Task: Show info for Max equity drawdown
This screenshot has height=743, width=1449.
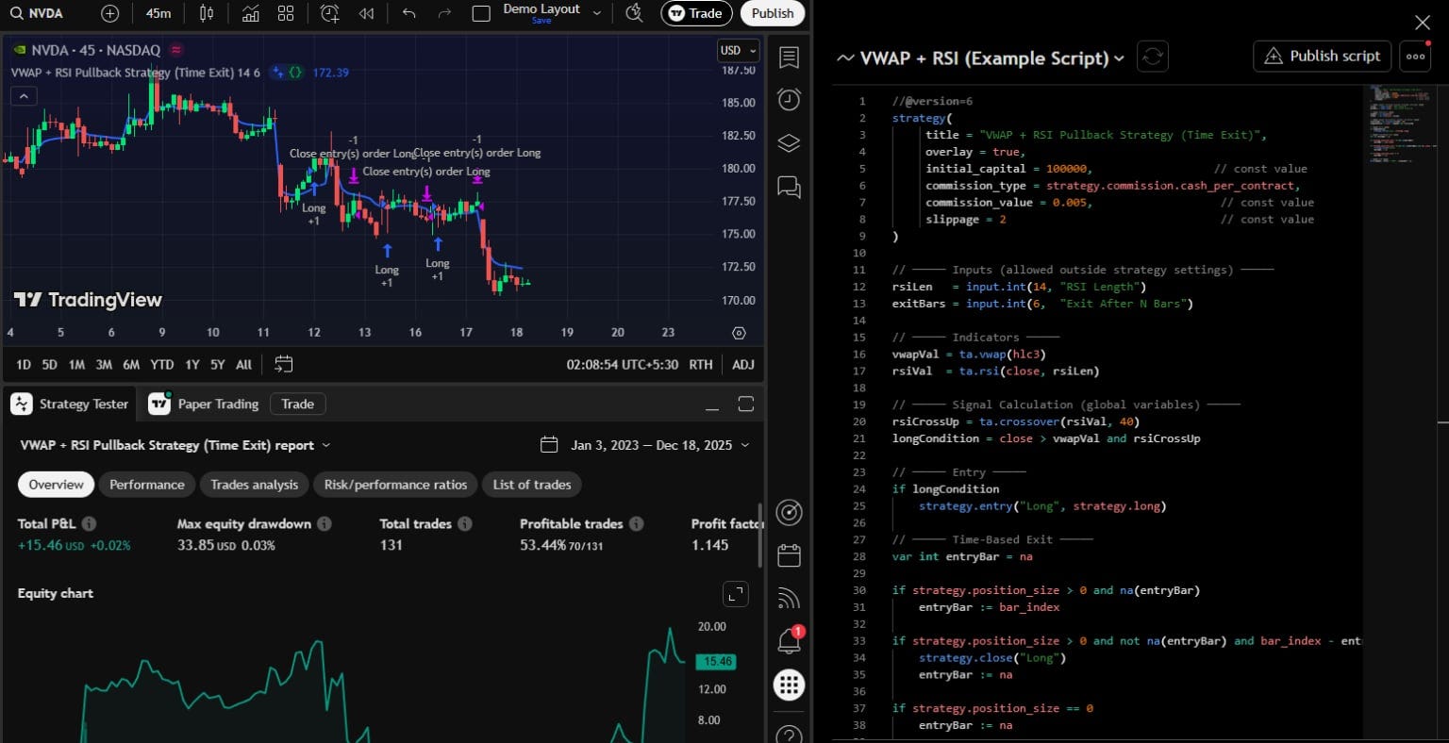Action: click(324, 523)
